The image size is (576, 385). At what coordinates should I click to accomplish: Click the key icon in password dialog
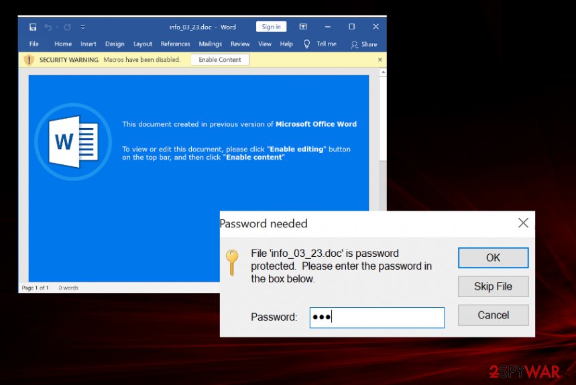coord(232,262)
